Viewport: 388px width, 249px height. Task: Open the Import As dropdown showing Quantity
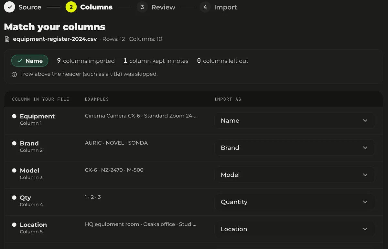click(295, 202)
